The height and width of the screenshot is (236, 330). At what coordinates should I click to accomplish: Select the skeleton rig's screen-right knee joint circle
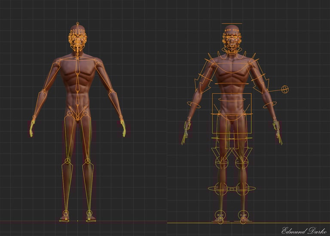click(88, 161)
